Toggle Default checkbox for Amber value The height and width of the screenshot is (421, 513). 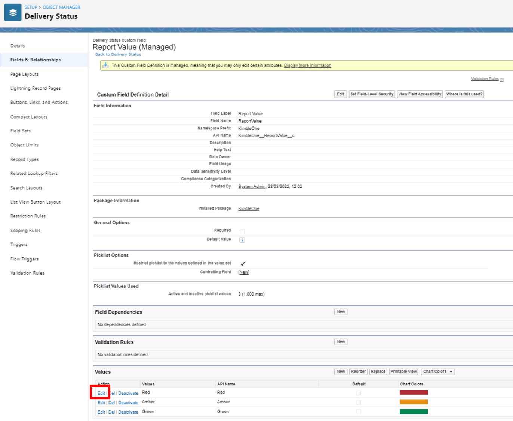coord(359,402)
